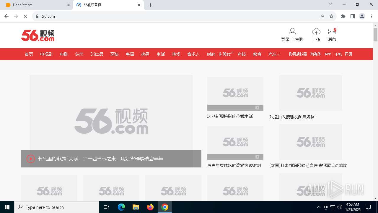Image resolution: width=378 pixels, height=213 pixels.
Task: Open 教育 category
Action: pos(257,54)
